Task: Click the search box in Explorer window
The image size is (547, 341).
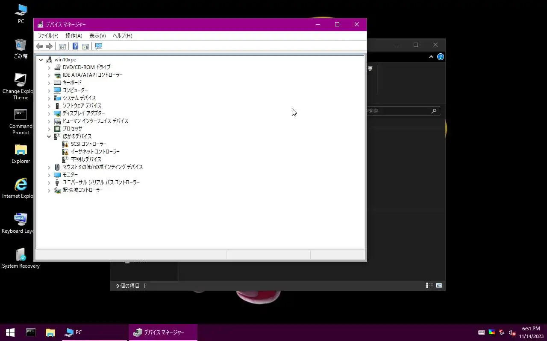Action: point(403,111)
